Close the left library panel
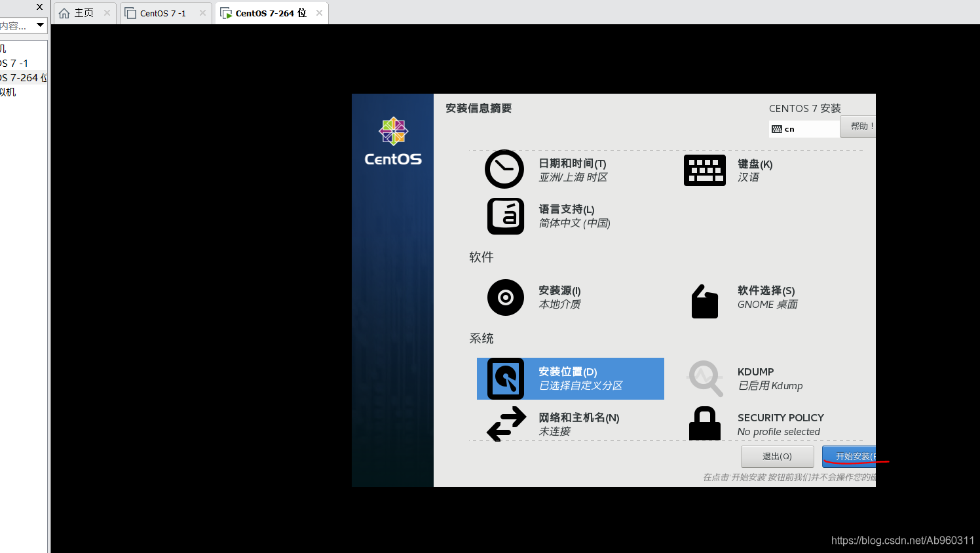This screenshot has height=553, width=980. tap(39, 7)
